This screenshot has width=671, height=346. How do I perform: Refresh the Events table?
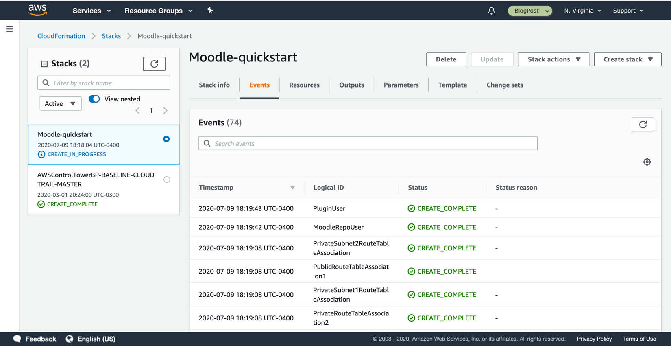[643, 125]
